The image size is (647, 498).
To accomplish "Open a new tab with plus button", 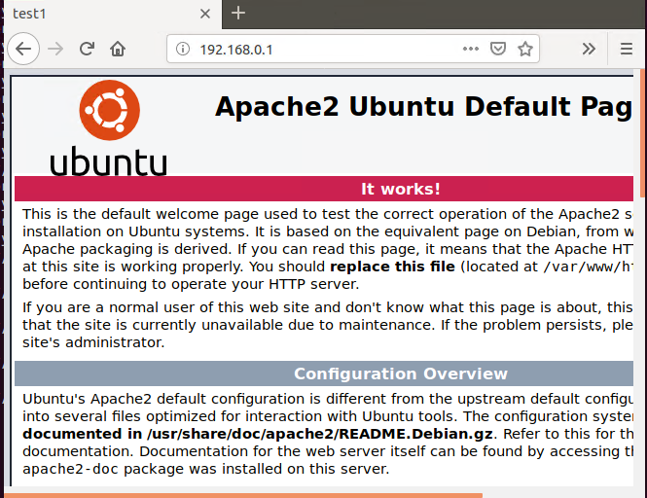I will (238, 14).
